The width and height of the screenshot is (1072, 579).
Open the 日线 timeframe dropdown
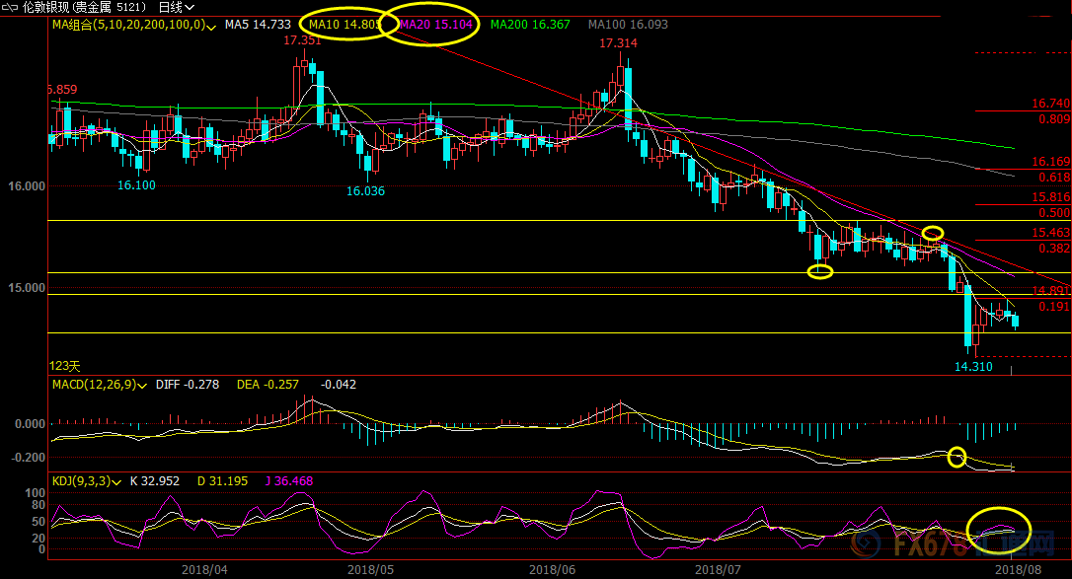(x=177, y=7)
